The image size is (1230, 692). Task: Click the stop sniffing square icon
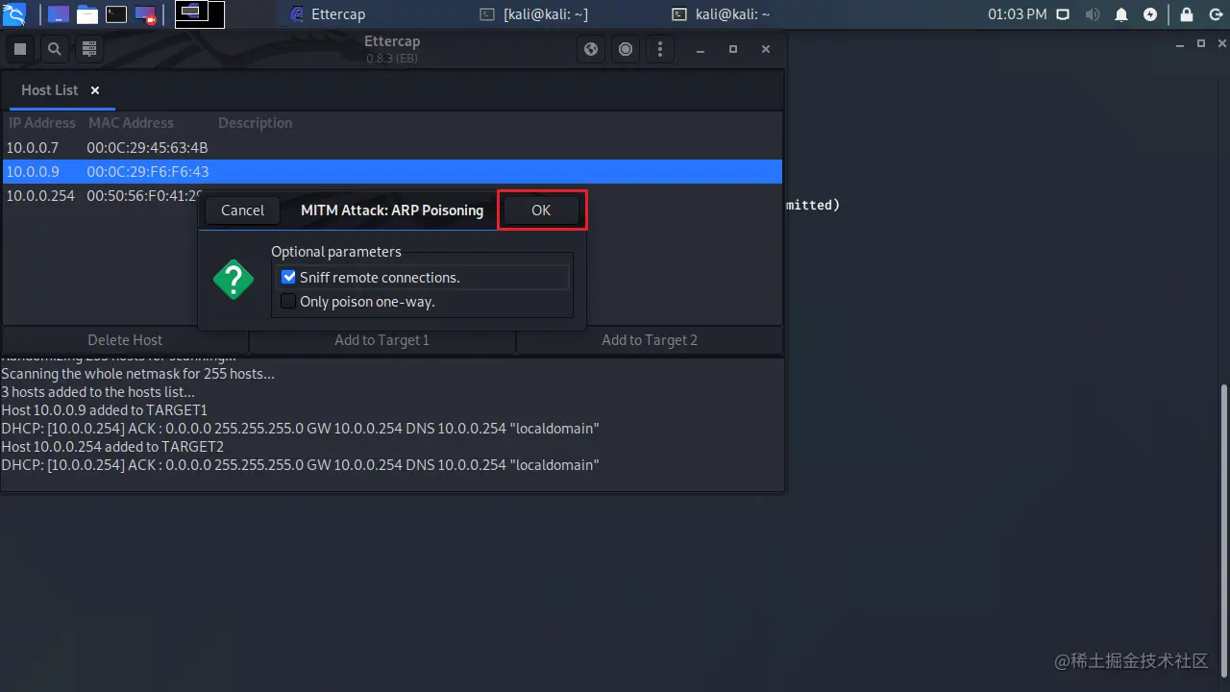pyautogui.click(x=20, y=49)
